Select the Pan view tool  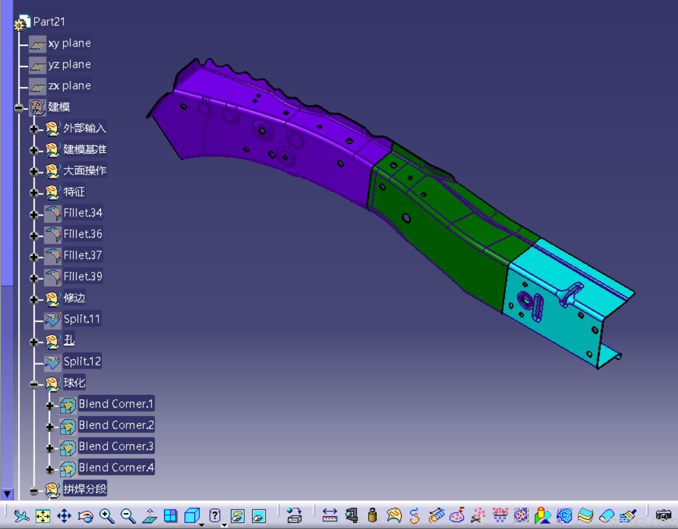[x=64, y=515]
